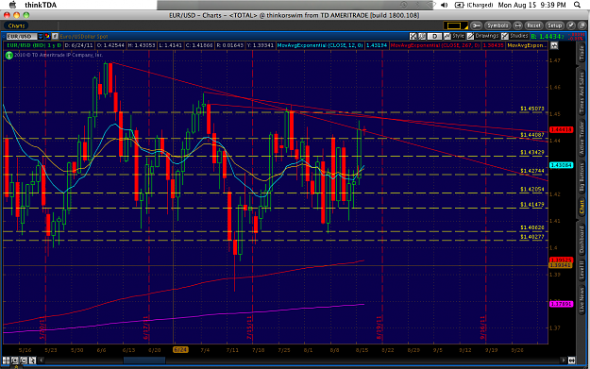Select the Chart side tab
The image size is (590, 369).
coord(582,208)
